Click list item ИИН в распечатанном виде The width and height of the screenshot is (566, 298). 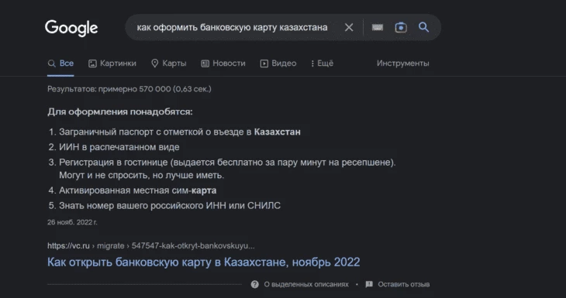tap(119, 147)
